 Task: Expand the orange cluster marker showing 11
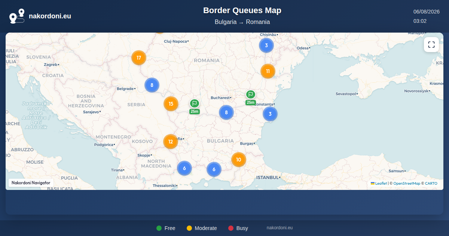(268, 71)
